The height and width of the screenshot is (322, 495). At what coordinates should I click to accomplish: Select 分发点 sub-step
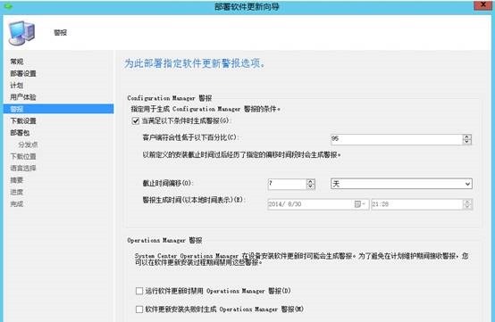(x=28, y=144)
